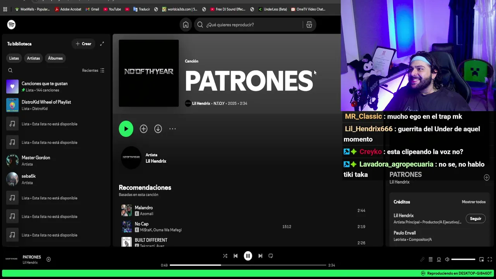Select the Artistas filter chip
The image size is (496, 279).
[x=33, y=58]
